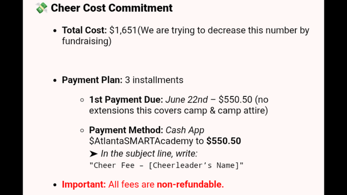
Task: Click the bold Total Cost label
Action: point(84,30)
